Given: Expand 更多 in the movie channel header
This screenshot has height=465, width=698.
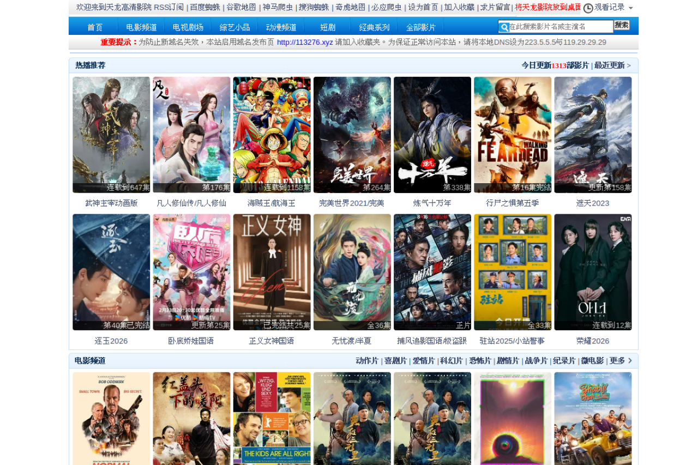Looking at the screenshot, I should (621, 361).
